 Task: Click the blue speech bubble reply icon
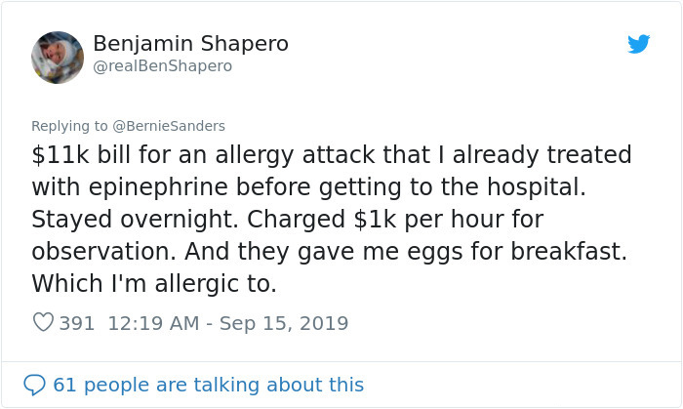pyautogui.click(x=34, y=385)
